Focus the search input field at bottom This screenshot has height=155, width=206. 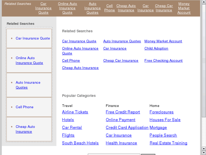coord(114,154)
